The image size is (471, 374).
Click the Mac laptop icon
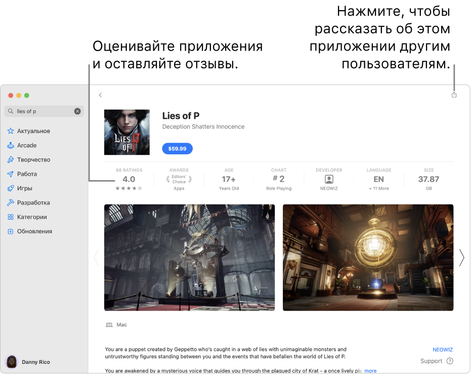click(x=109, y=325)
